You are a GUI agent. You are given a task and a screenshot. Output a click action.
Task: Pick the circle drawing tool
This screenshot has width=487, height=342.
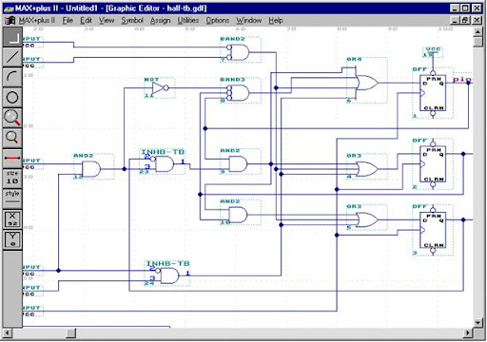[x=12, y=97]
